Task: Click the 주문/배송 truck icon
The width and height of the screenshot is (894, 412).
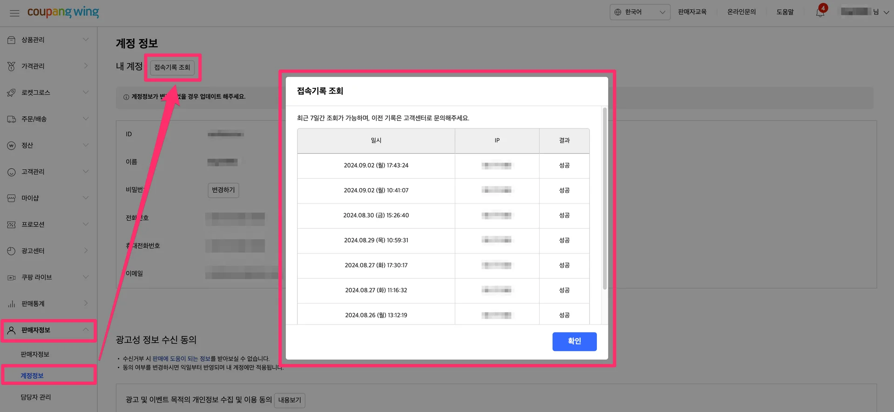Action: pyautogui.click(x=11, y=119)
